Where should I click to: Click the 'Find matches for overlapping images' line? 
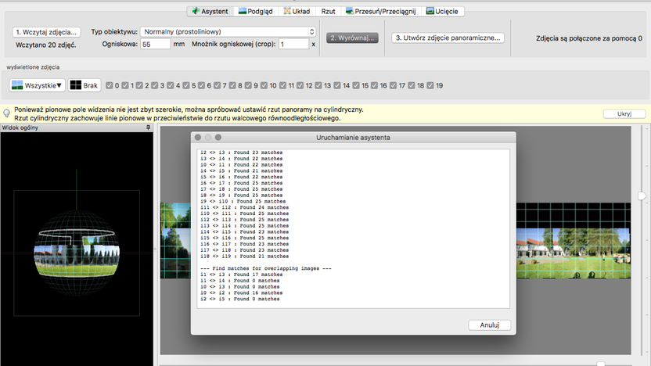click(266, 268)
